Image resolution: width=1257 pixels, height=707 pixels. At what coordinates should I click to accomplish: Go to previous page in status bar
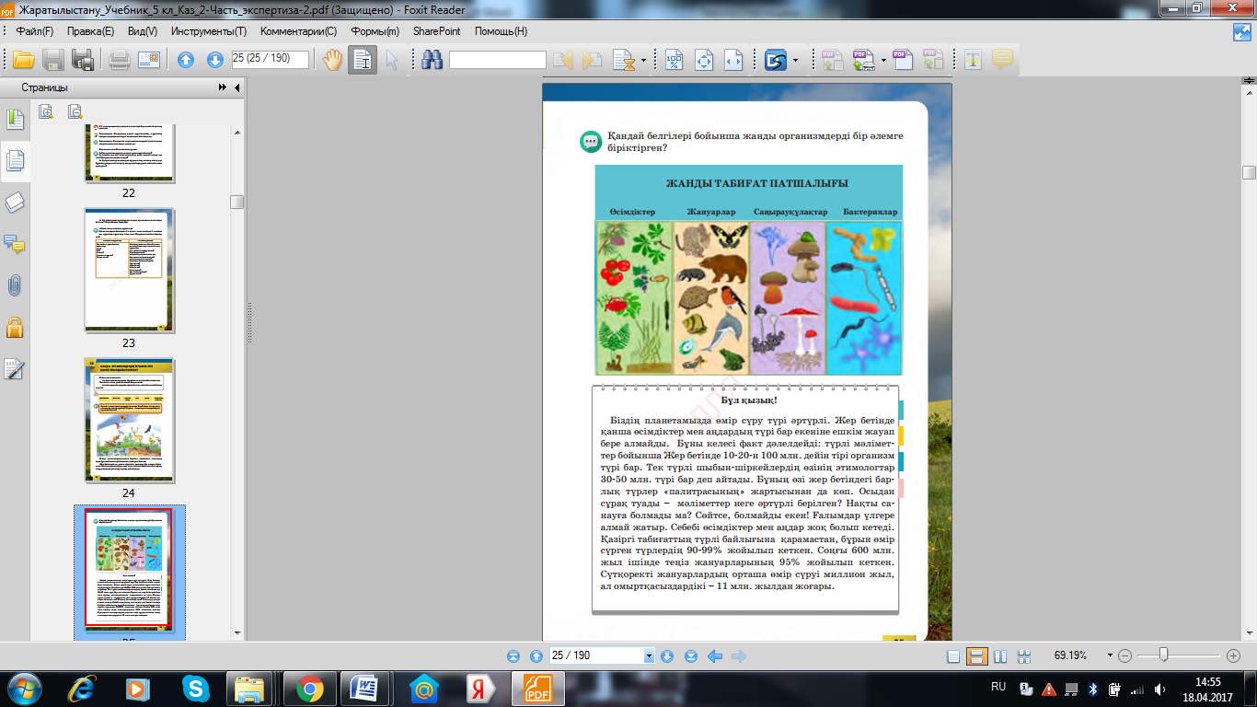536,656
